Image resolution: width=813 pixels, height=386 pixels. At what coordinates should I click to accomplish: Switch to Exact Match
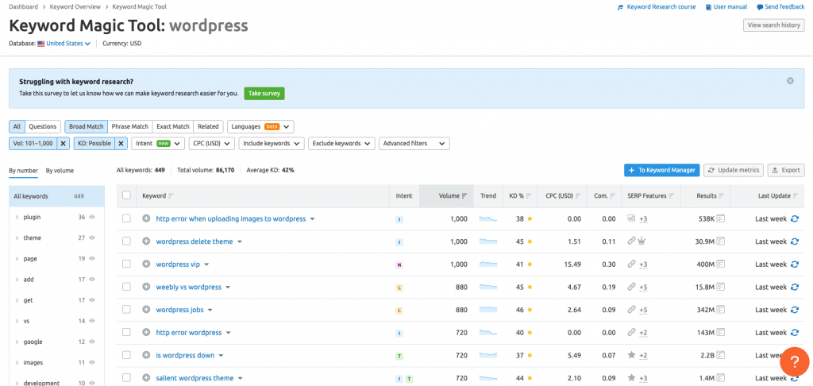172,126
